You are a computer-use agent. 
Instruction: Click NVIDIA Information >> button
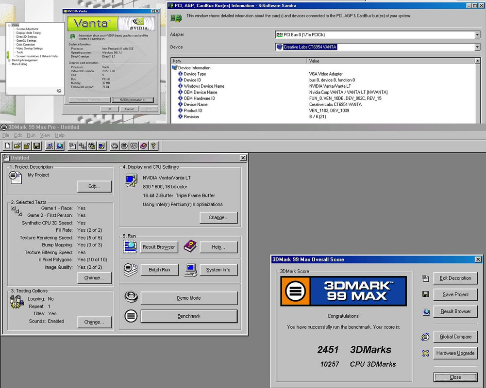tap(133, 100)
